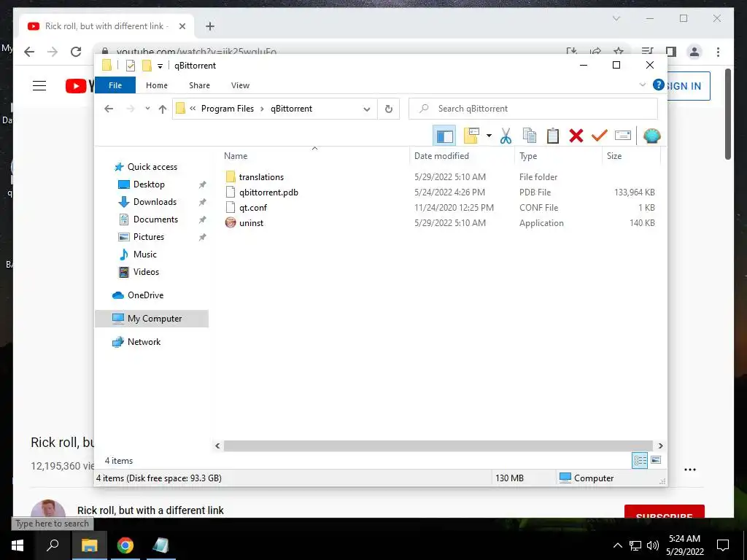Viewport: 747px width, 560px height.
Task: Select the qt.conf file
Action: 253,208
